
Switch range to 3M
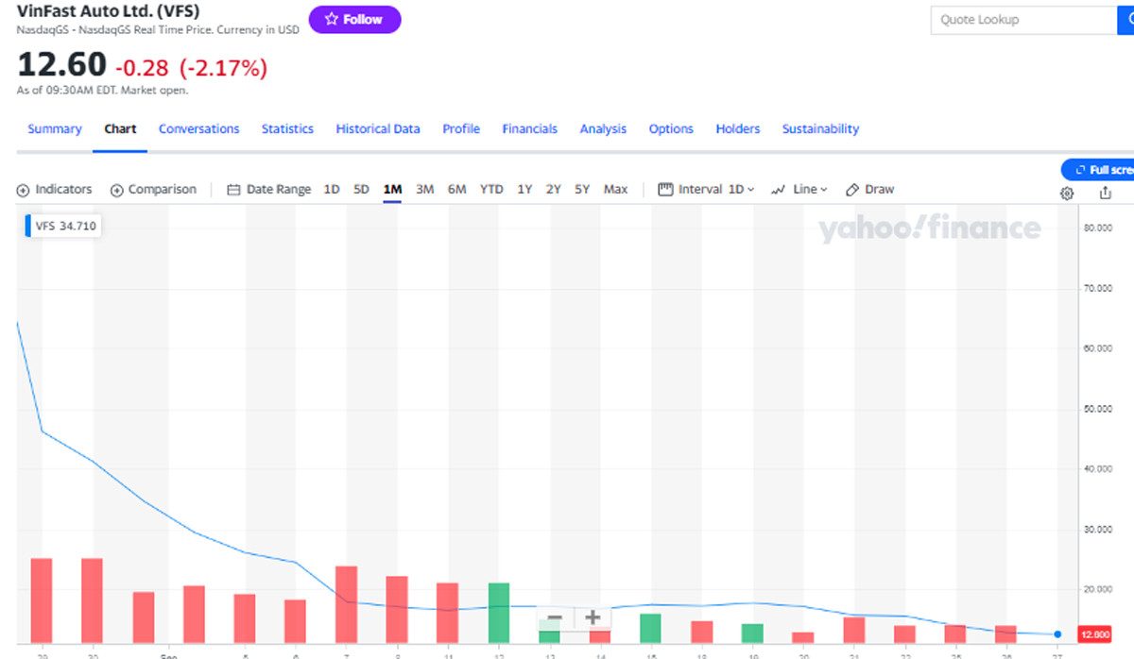(x=424, y=190)
